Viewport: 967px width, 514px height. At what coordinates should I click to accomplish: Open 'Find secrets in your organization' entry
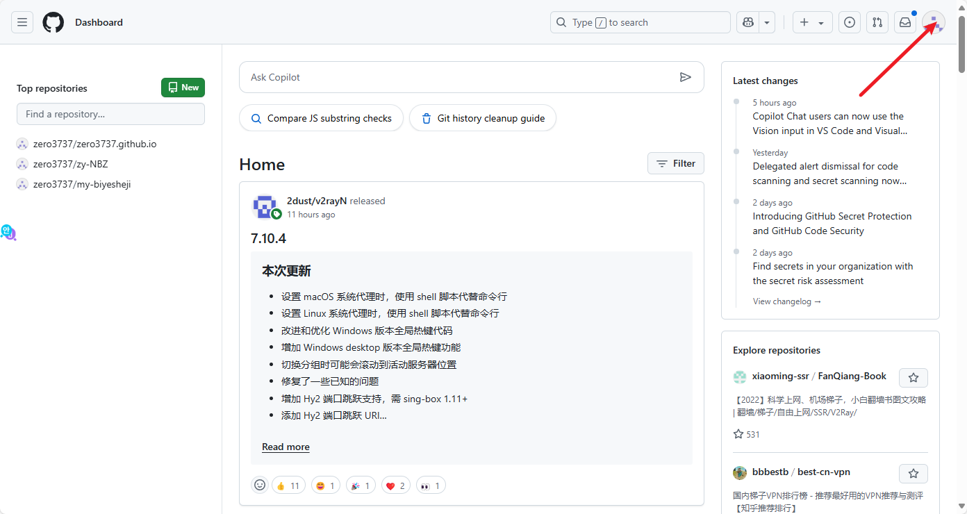(833, 274)
